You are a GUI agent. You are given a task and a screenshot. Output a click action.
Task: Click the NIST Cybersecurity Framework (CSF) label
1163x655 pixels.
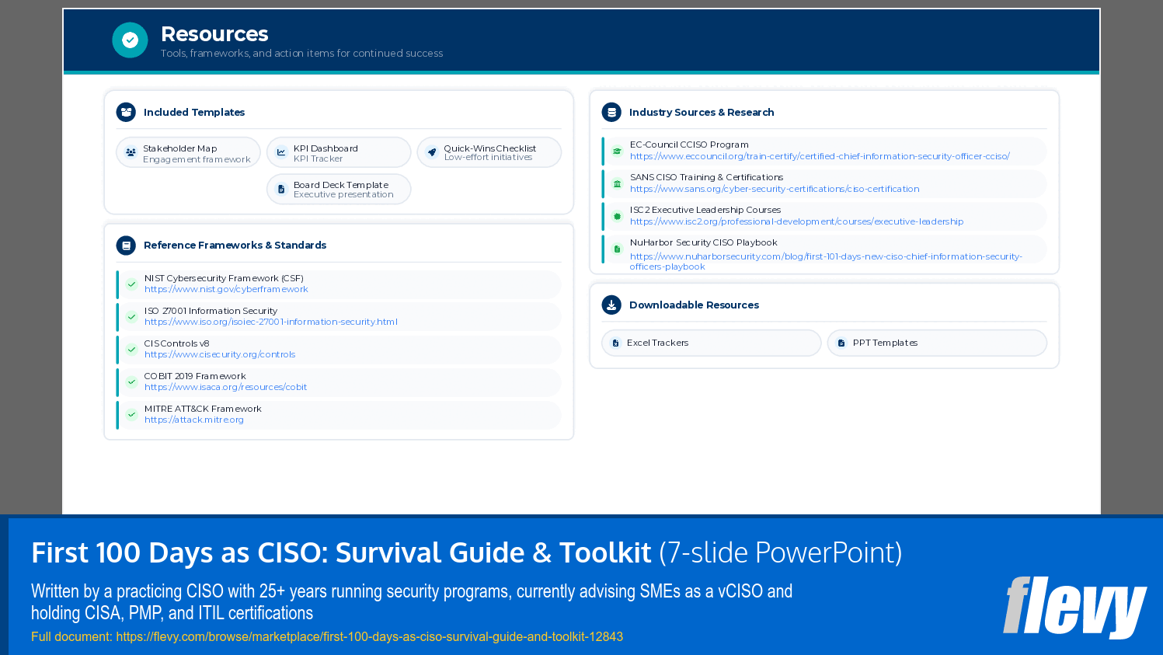[x=224, y=278]
